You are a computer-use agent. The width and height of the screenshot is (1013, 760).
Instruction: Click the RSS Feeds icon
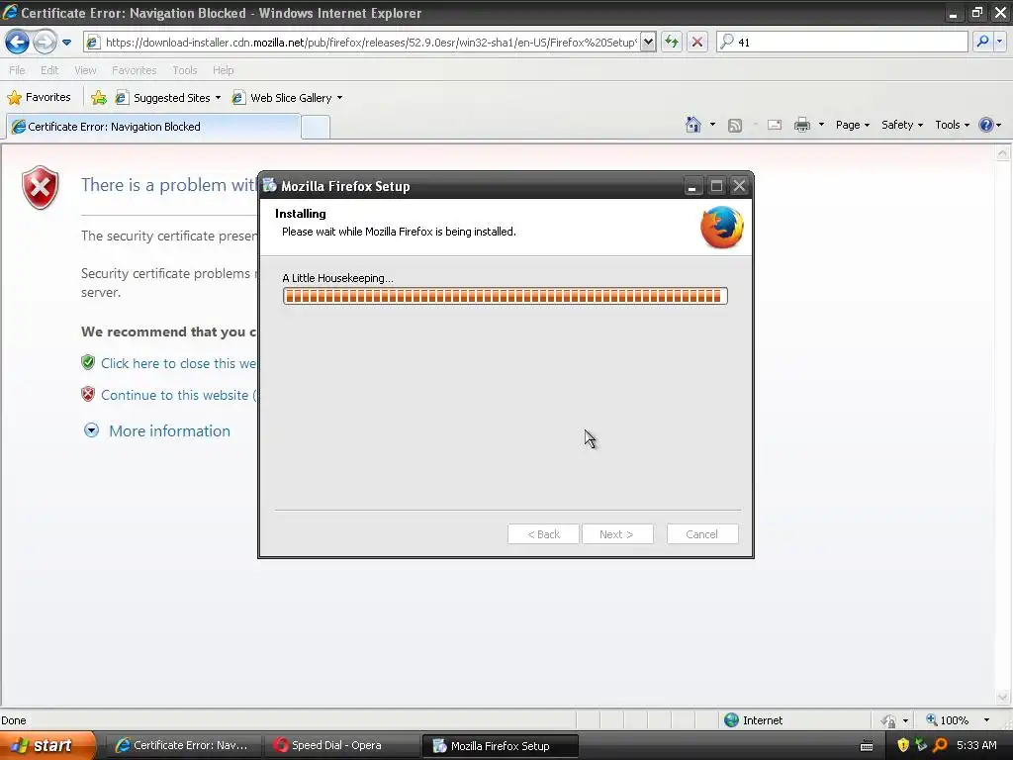(x=735, y=126)
